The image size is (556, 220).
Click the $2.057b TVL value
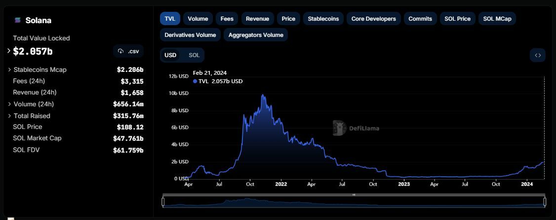[x=33, y=51]
